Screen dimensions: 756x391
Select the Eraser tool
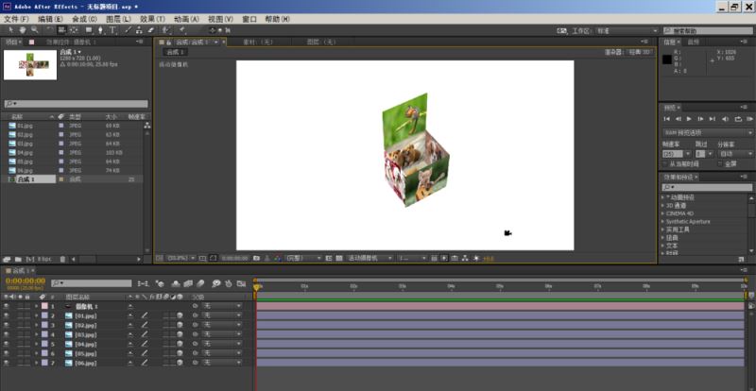point(150,30)
